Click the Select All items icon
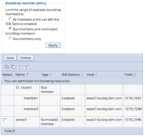Screen dimensions: 145x137 click(x=7, y=67)
